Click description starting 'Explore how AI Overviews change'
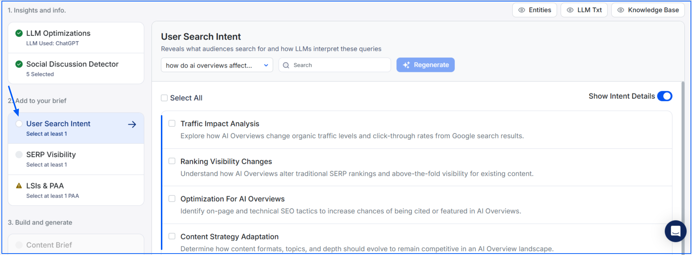The image size is (692, 255). (352, 136)
